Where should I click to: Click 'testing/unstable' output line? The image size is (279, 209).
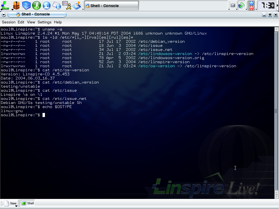20,86
